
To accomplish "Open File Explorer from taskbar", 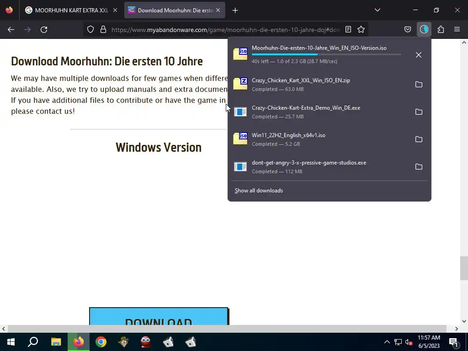I will pos(56,342).
